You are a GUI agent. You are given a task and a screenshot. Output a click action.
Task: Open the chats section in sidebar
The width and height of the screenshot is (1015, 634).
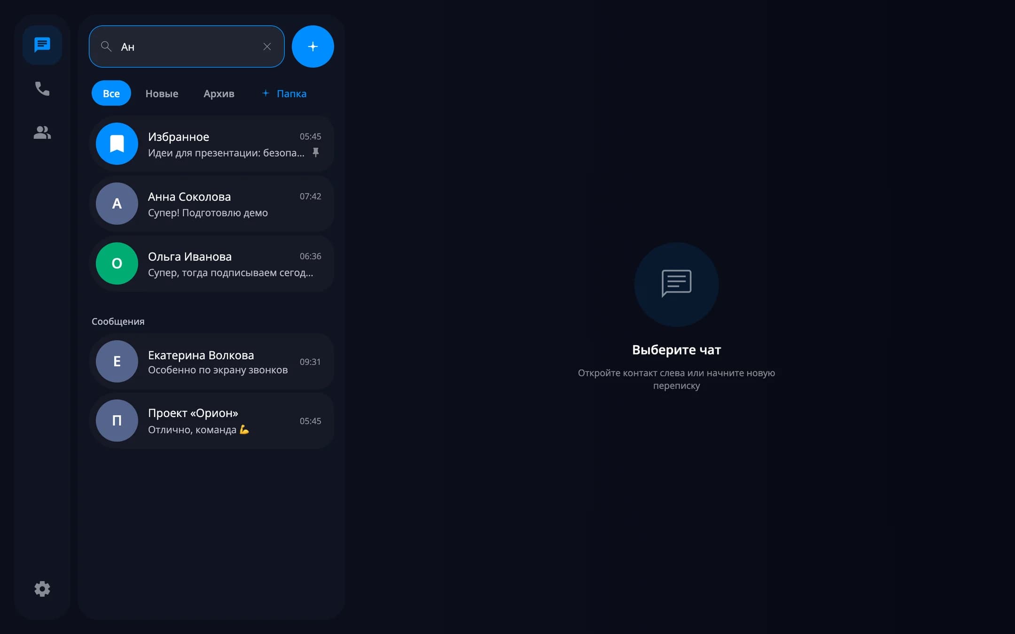(42, 45)
